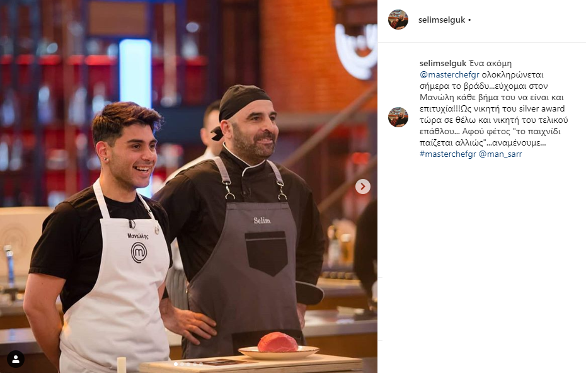Image resolution: width=586 pixels, height=373 pixels.
Task: Visit the @man_sarr tagged profile link
Action: [500, 154]
